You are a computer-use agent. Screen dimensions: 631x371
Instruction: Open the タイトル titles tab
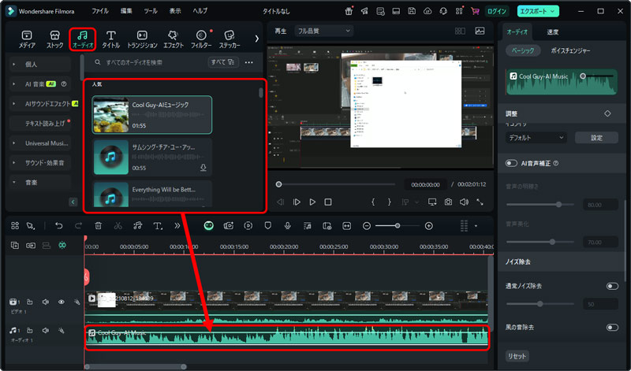[x=110, y=39]
